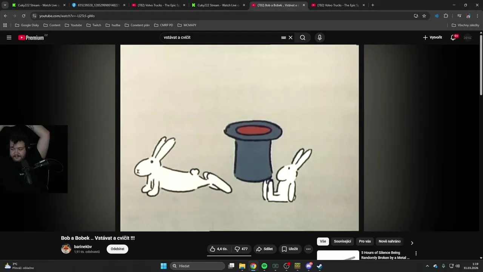Click Sdílet share button
Viewport: 483px width, 272px height.
[x=264, y=249]
